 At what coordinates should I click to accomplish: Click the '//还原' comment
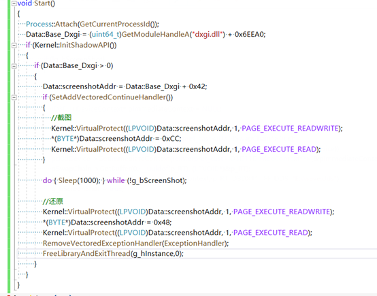point(53,201)
